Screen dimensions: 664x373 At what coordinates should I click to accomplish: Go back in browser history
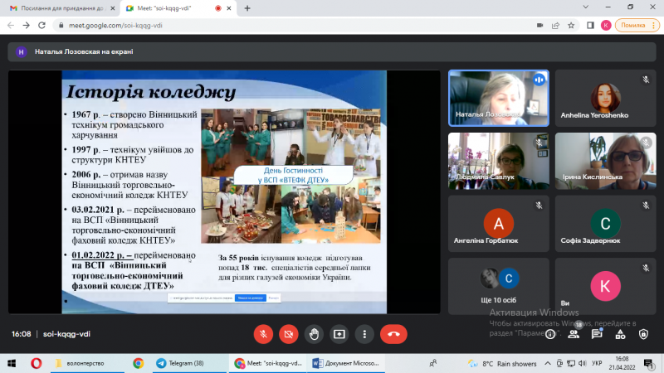(11, 26)
